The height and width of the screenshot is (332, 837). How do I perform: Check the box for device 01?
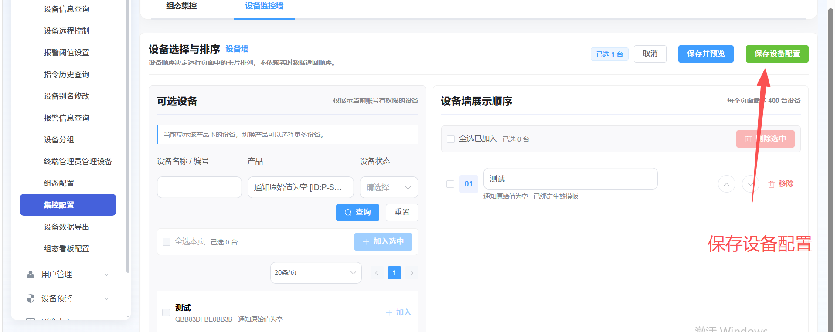[x=450, y=184]
